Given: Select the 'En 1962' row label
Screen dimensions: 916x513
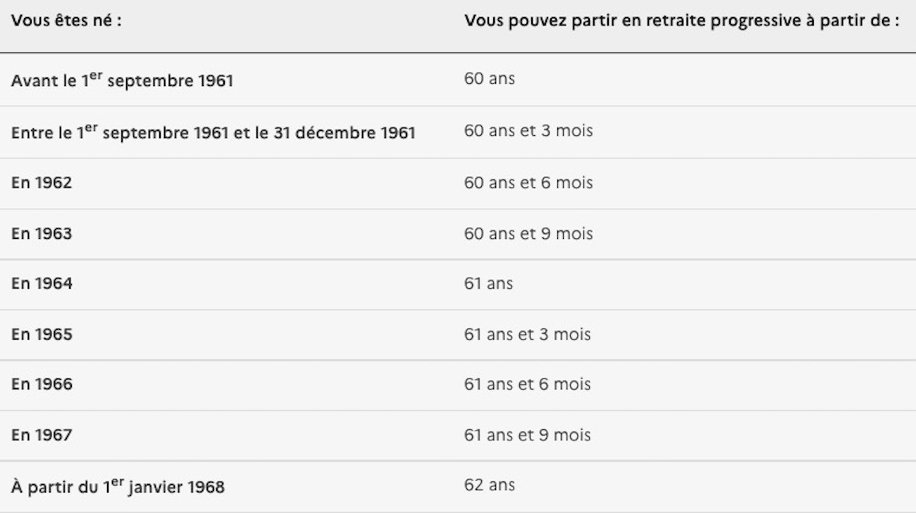Looking at the screenshot, I should 42,183.
